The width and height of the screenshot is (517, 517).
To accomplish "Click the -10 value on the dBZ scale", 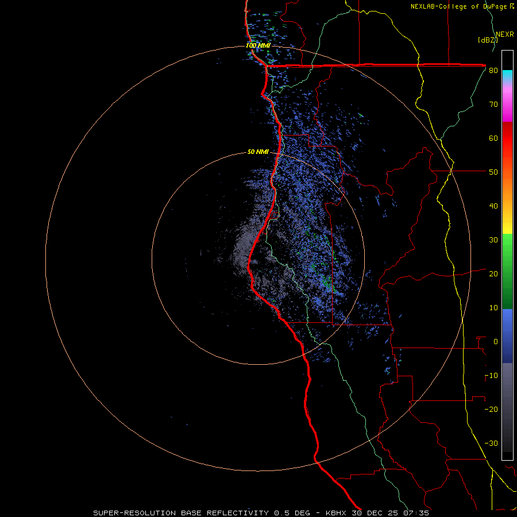I will click(491, 376).
